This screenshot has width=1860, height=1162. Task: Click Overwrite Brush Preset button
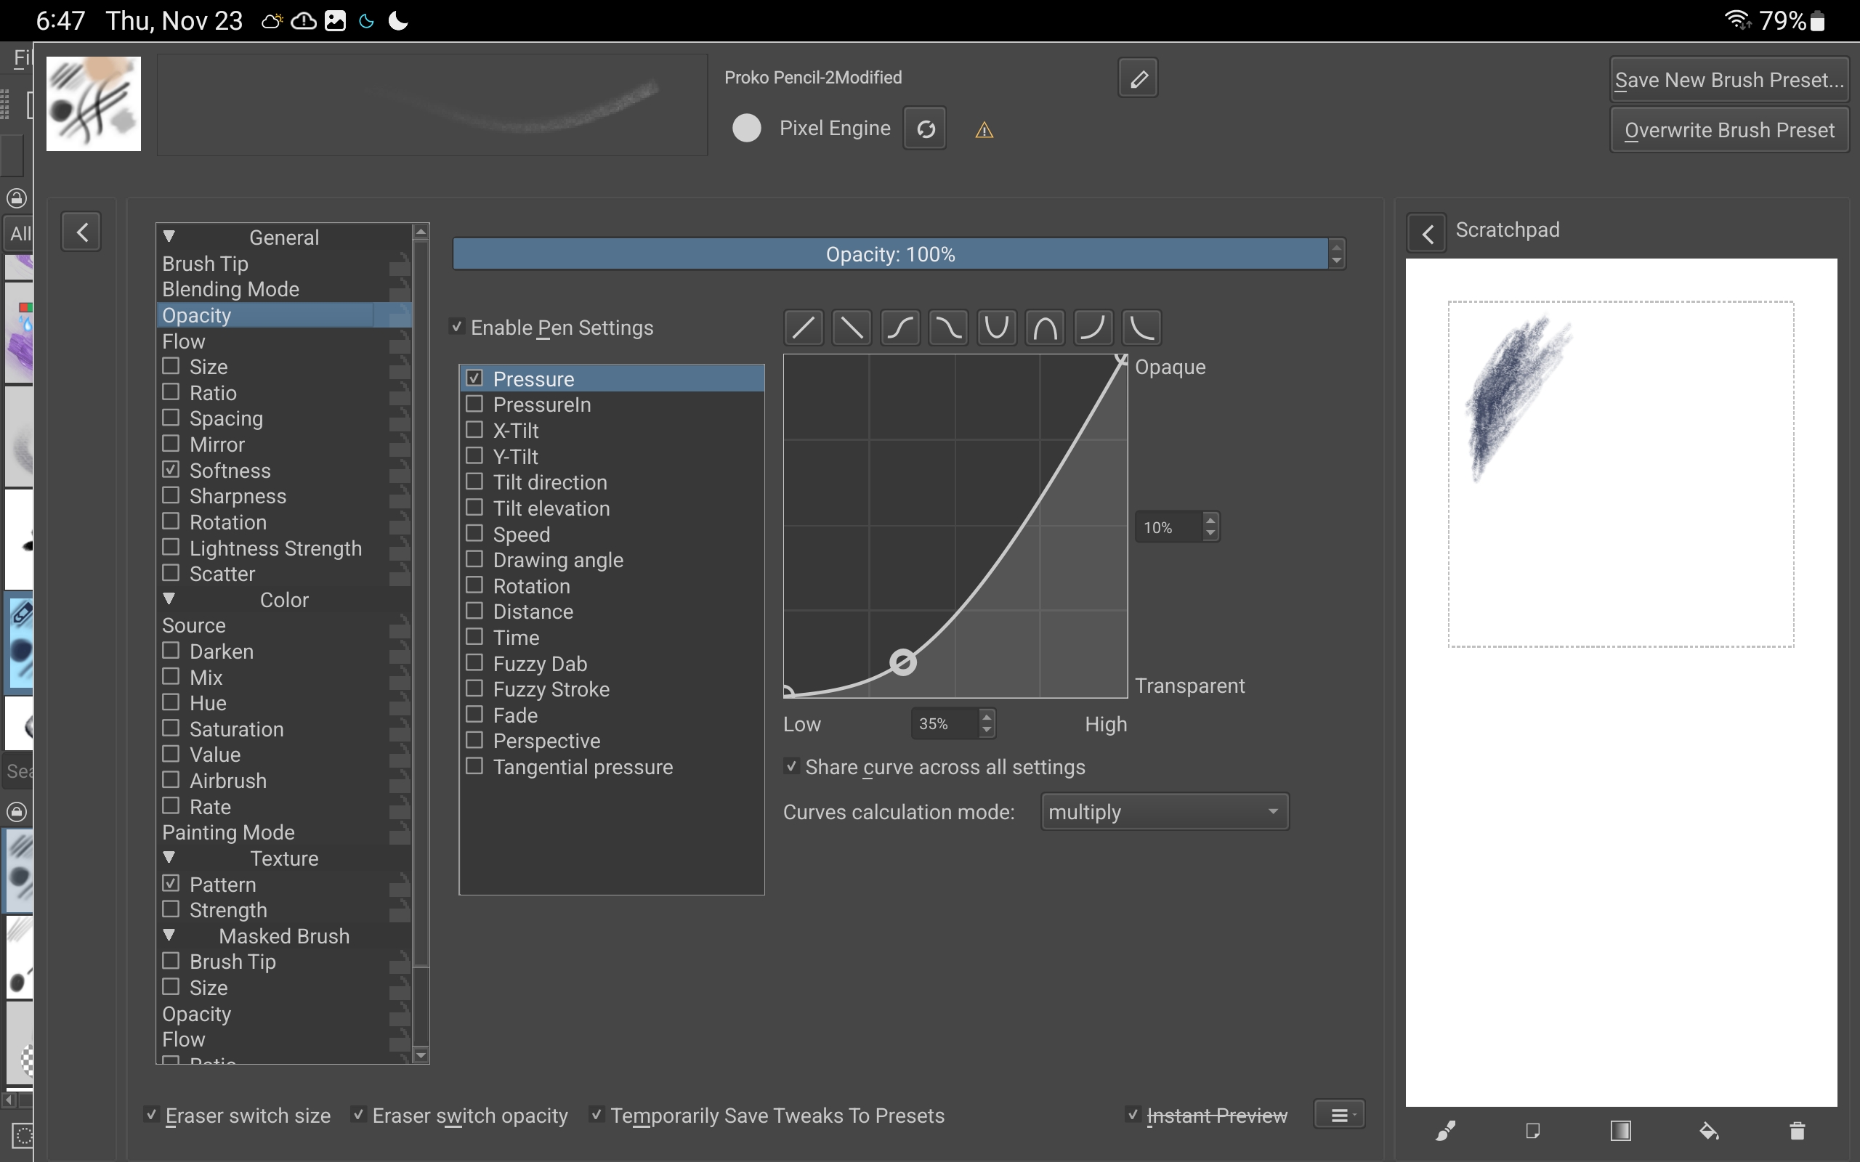[x=1728, y=131]
